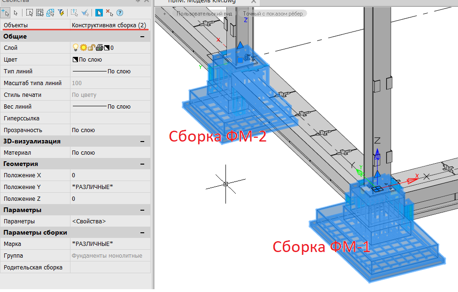
Task: Click the Положение X value field
Action: [110, 175]
